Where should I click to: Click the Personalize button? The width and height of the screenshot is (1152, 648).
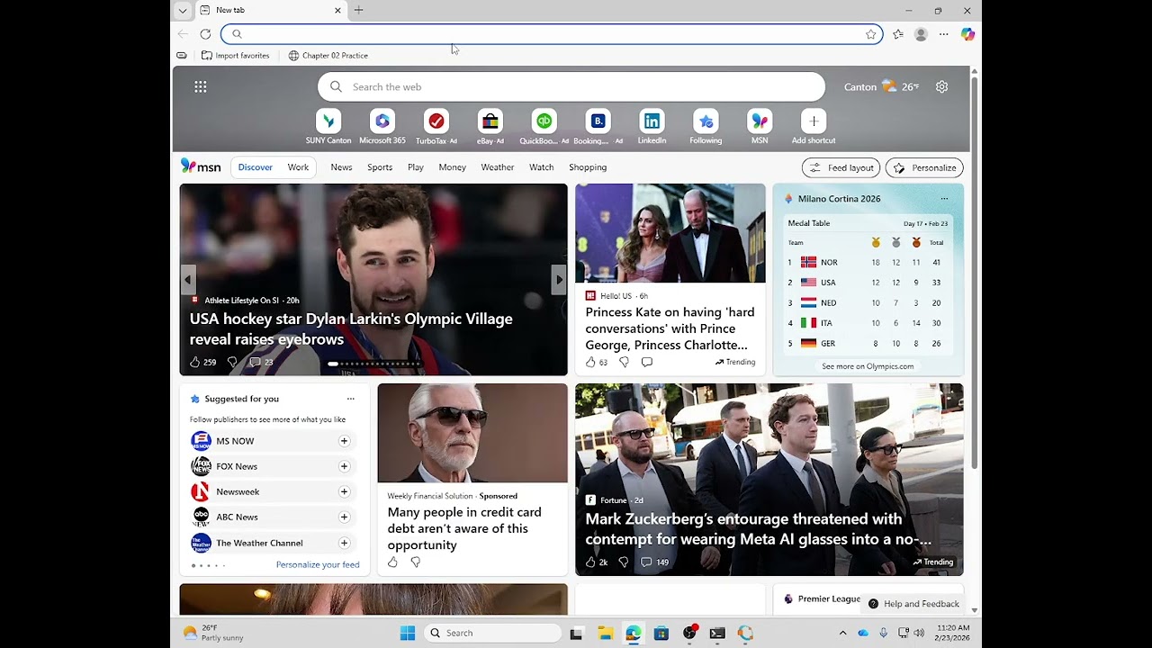pyautogui.click(x=924, y=167)
